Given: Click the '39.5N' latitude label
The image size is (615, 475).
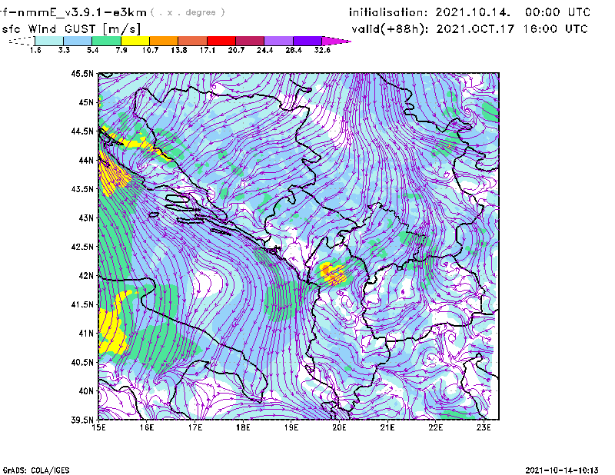Looking at the screenshot, I should coord(83,420).
